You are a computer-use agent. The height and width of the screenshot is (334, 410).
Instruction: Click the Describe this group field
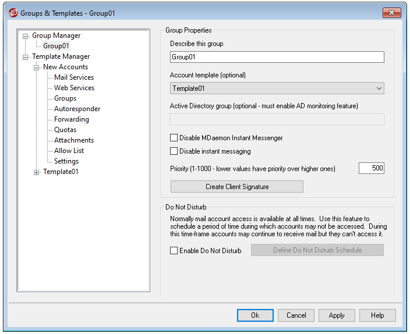277,57
